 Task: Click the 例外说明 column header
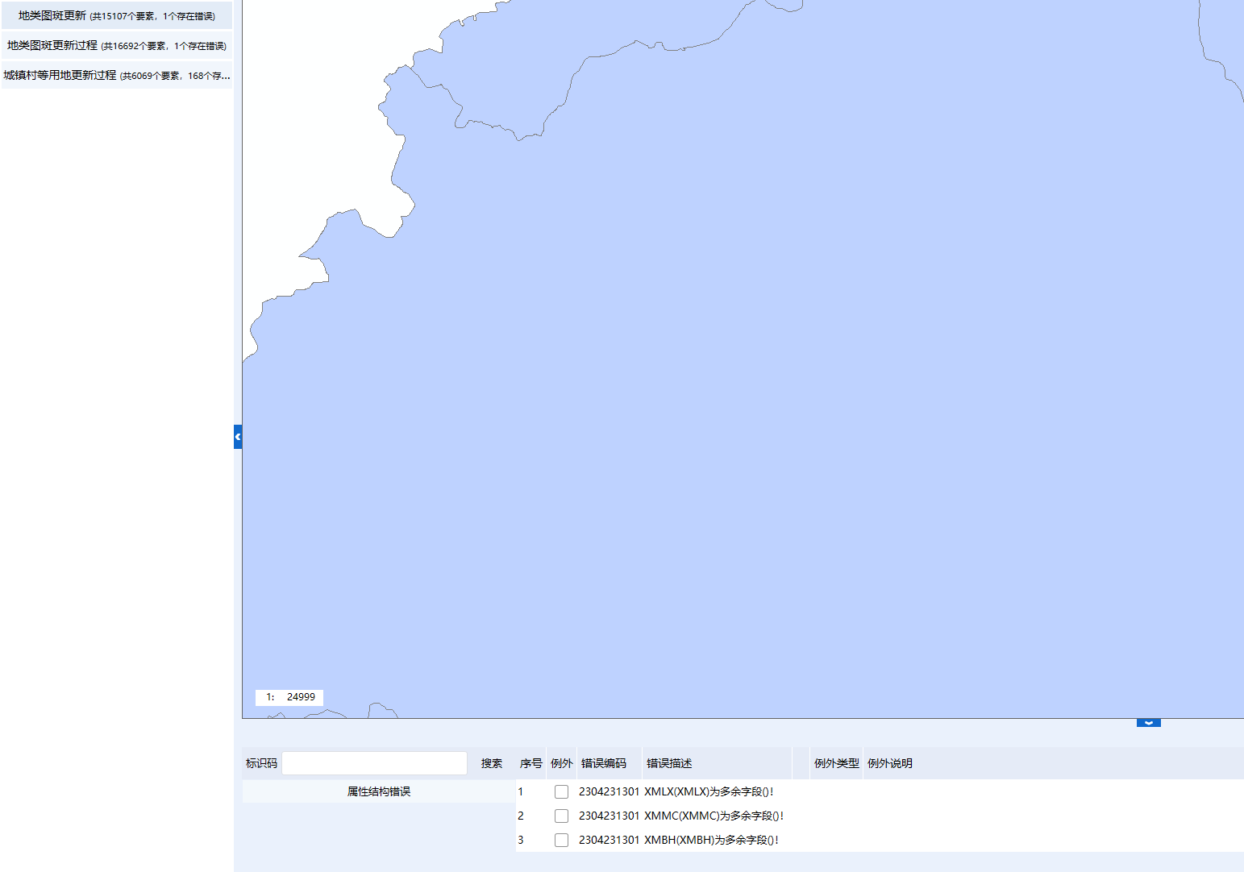(890, 763)
